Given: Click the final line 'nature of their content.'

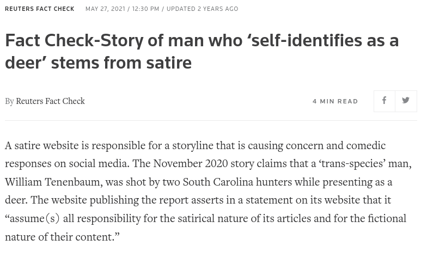Looking at the screenshot, I should coord(62,237).
